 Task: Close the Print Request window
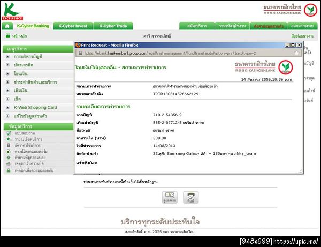tap(299, 45)
